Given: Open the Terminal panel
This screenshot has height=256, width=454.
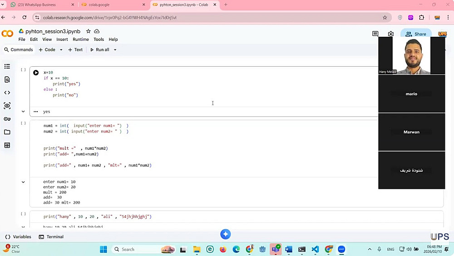Looking at the screenshot, I should pos(51,237).
